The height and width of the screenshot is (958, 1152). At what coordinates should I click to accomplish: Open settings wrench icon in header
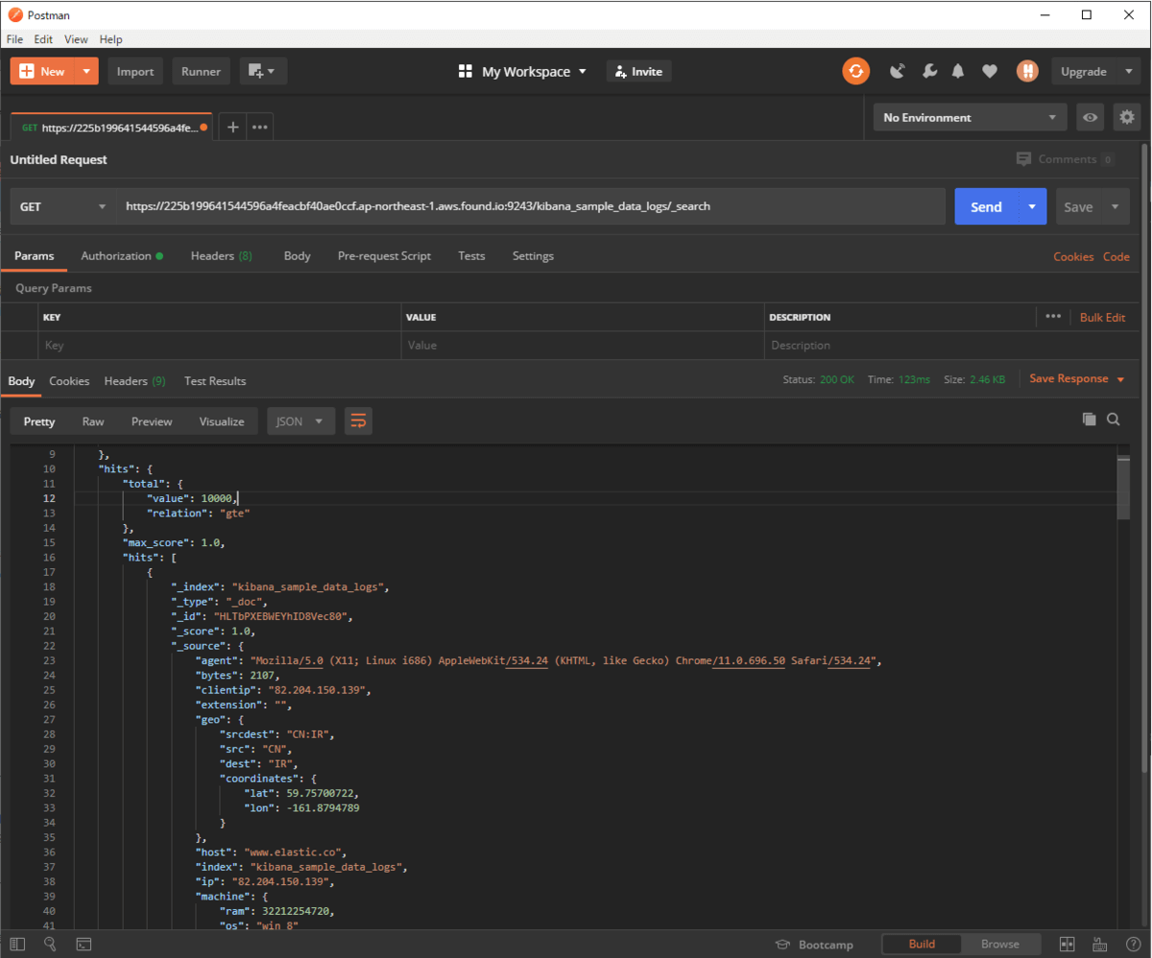[x=928, y=71]
